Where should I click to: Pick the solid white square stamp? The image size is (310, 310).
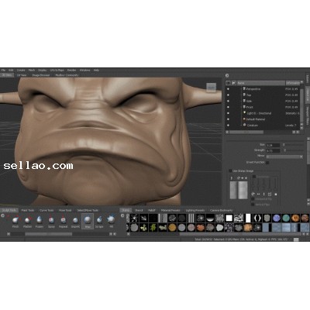click(229, 219)
